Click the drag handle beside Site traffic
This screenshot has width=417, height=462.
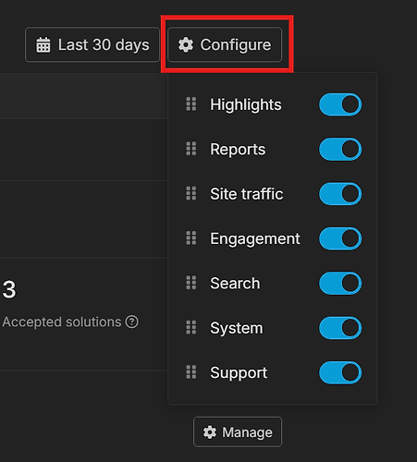[191, 193]
